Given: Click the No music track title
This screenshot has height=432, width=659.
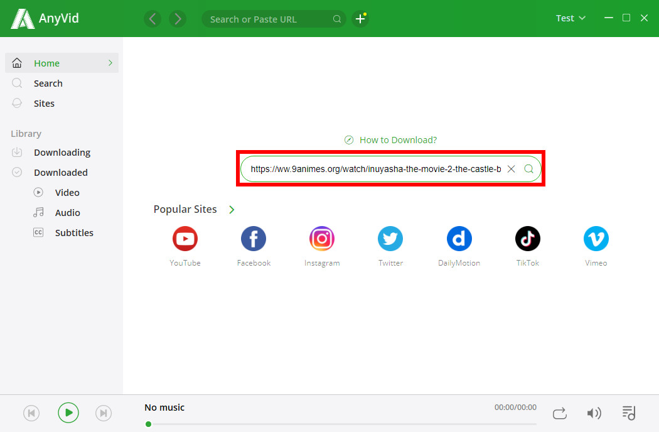Looking at the screenshot, I should [x=164, y=407].
